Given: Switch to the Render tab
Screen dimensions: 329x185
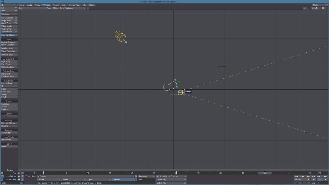Looking at the screenshot, I should coord(56,5).
